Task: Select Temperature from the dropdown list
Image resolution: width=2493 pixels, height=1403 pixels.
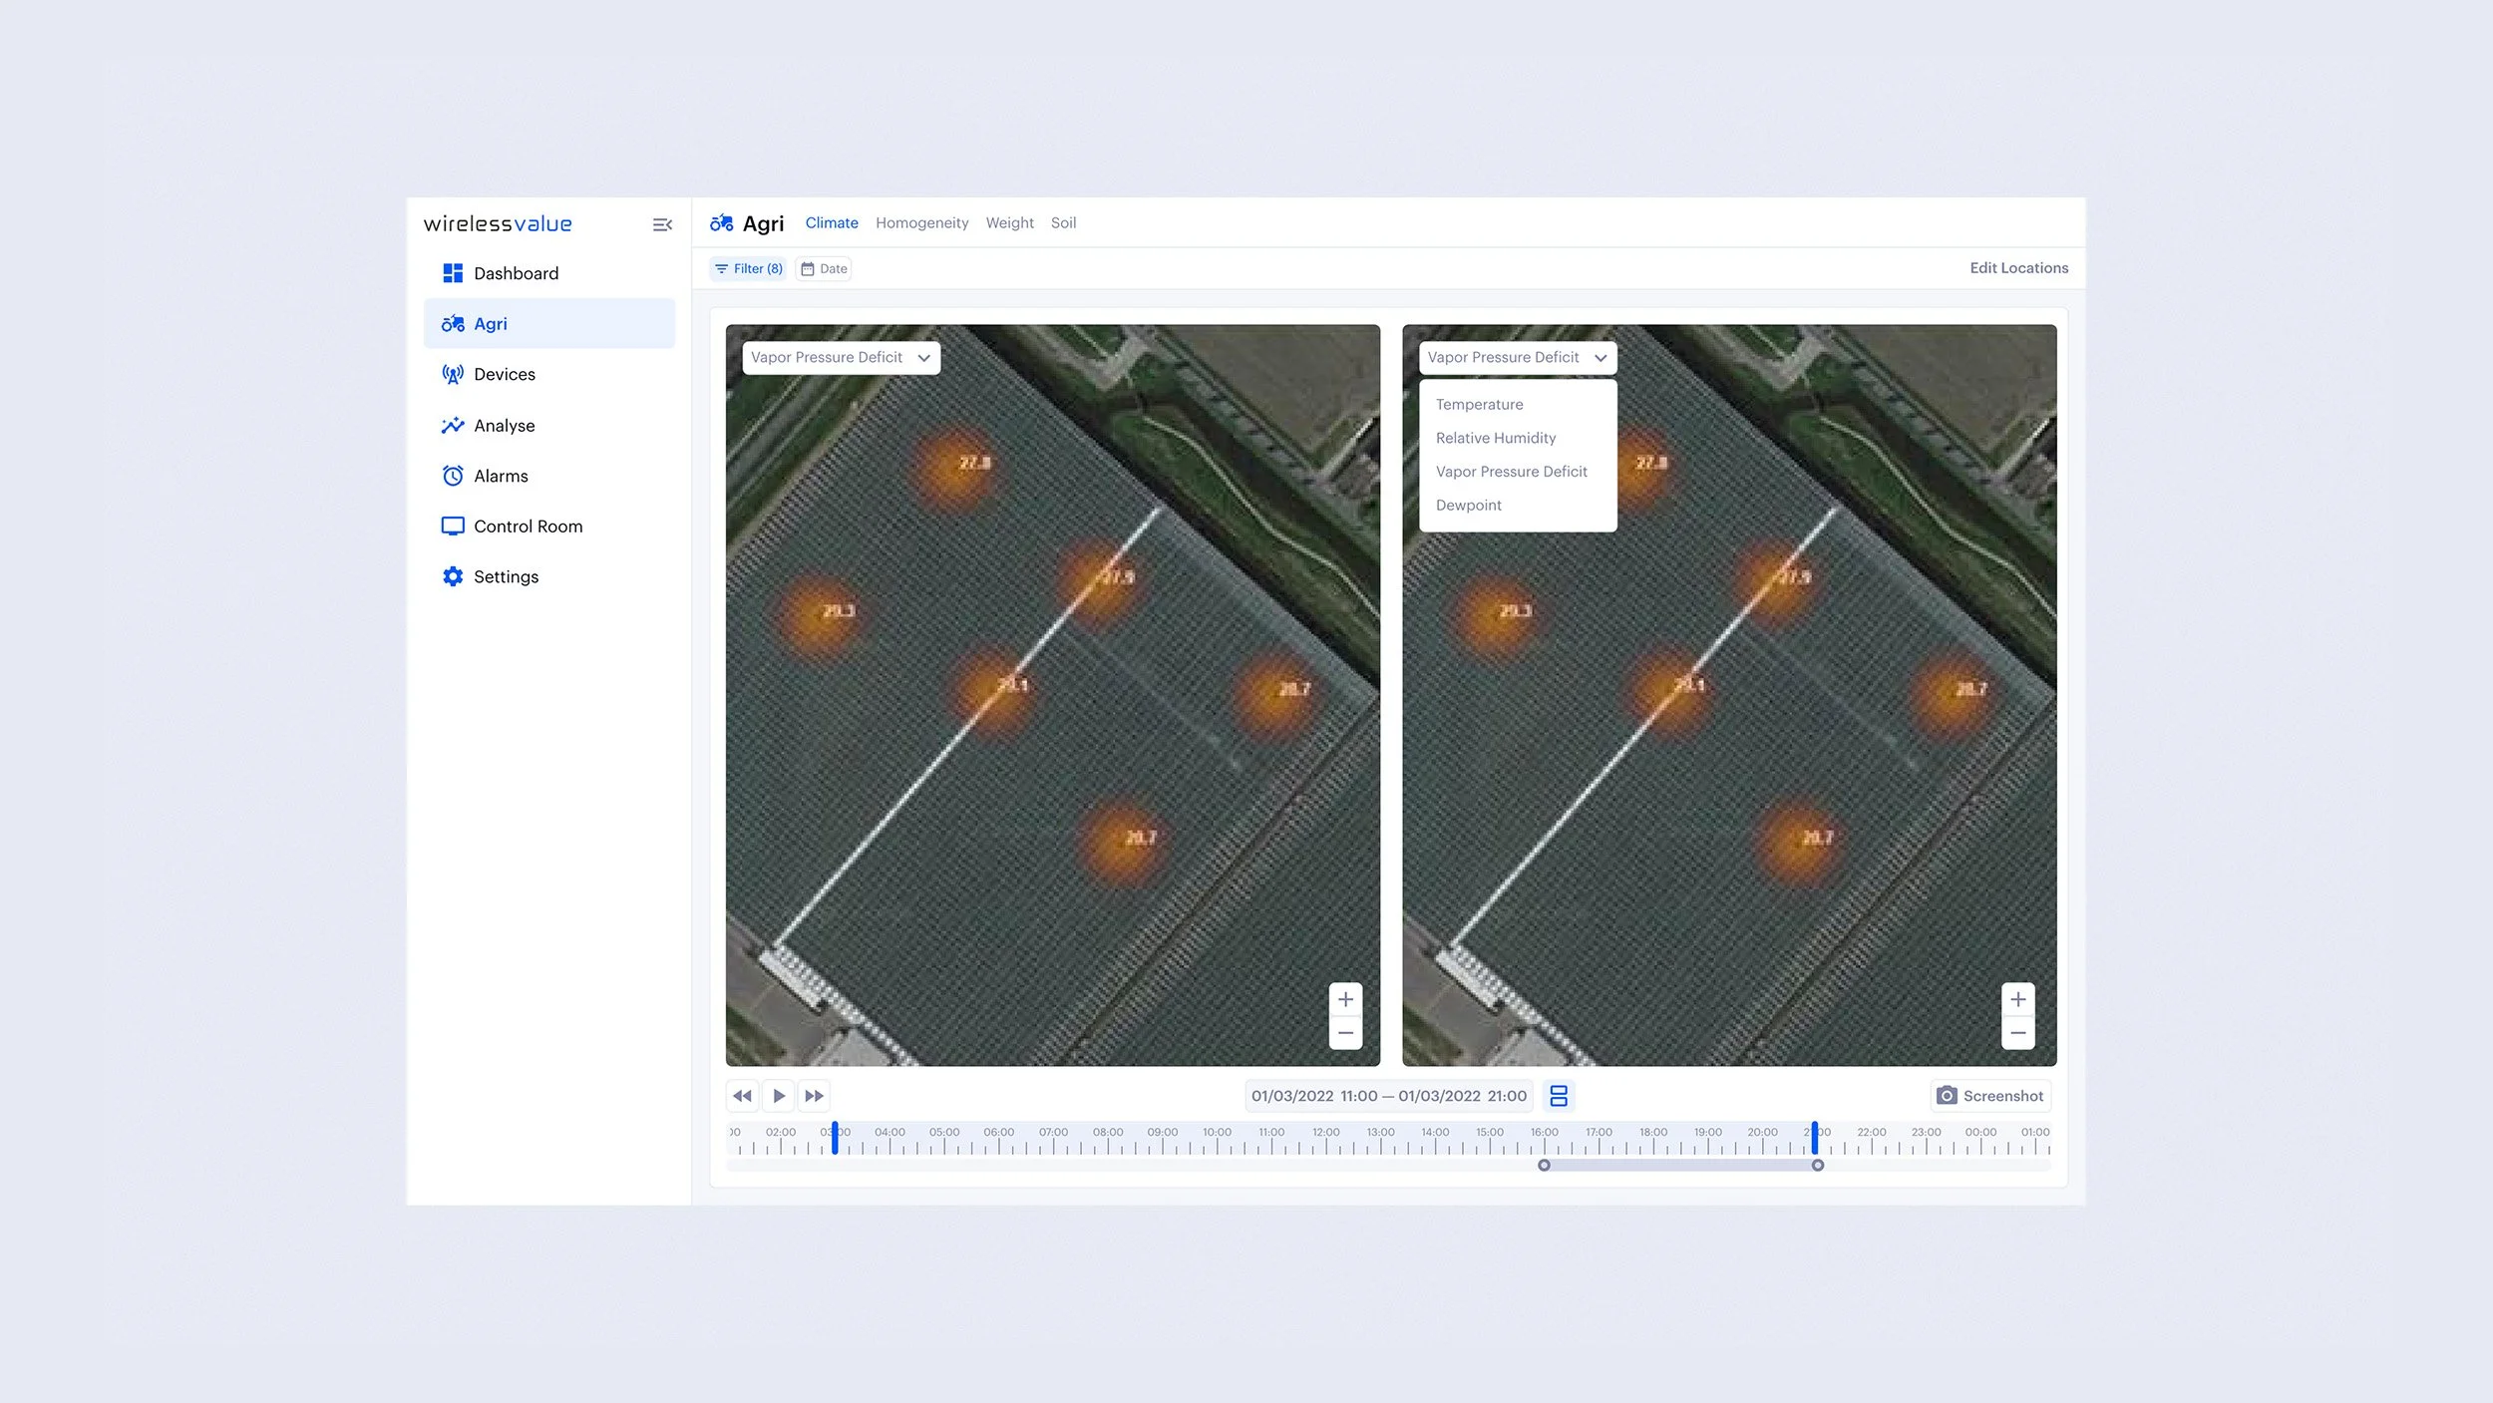Action: coord(1479,404)
